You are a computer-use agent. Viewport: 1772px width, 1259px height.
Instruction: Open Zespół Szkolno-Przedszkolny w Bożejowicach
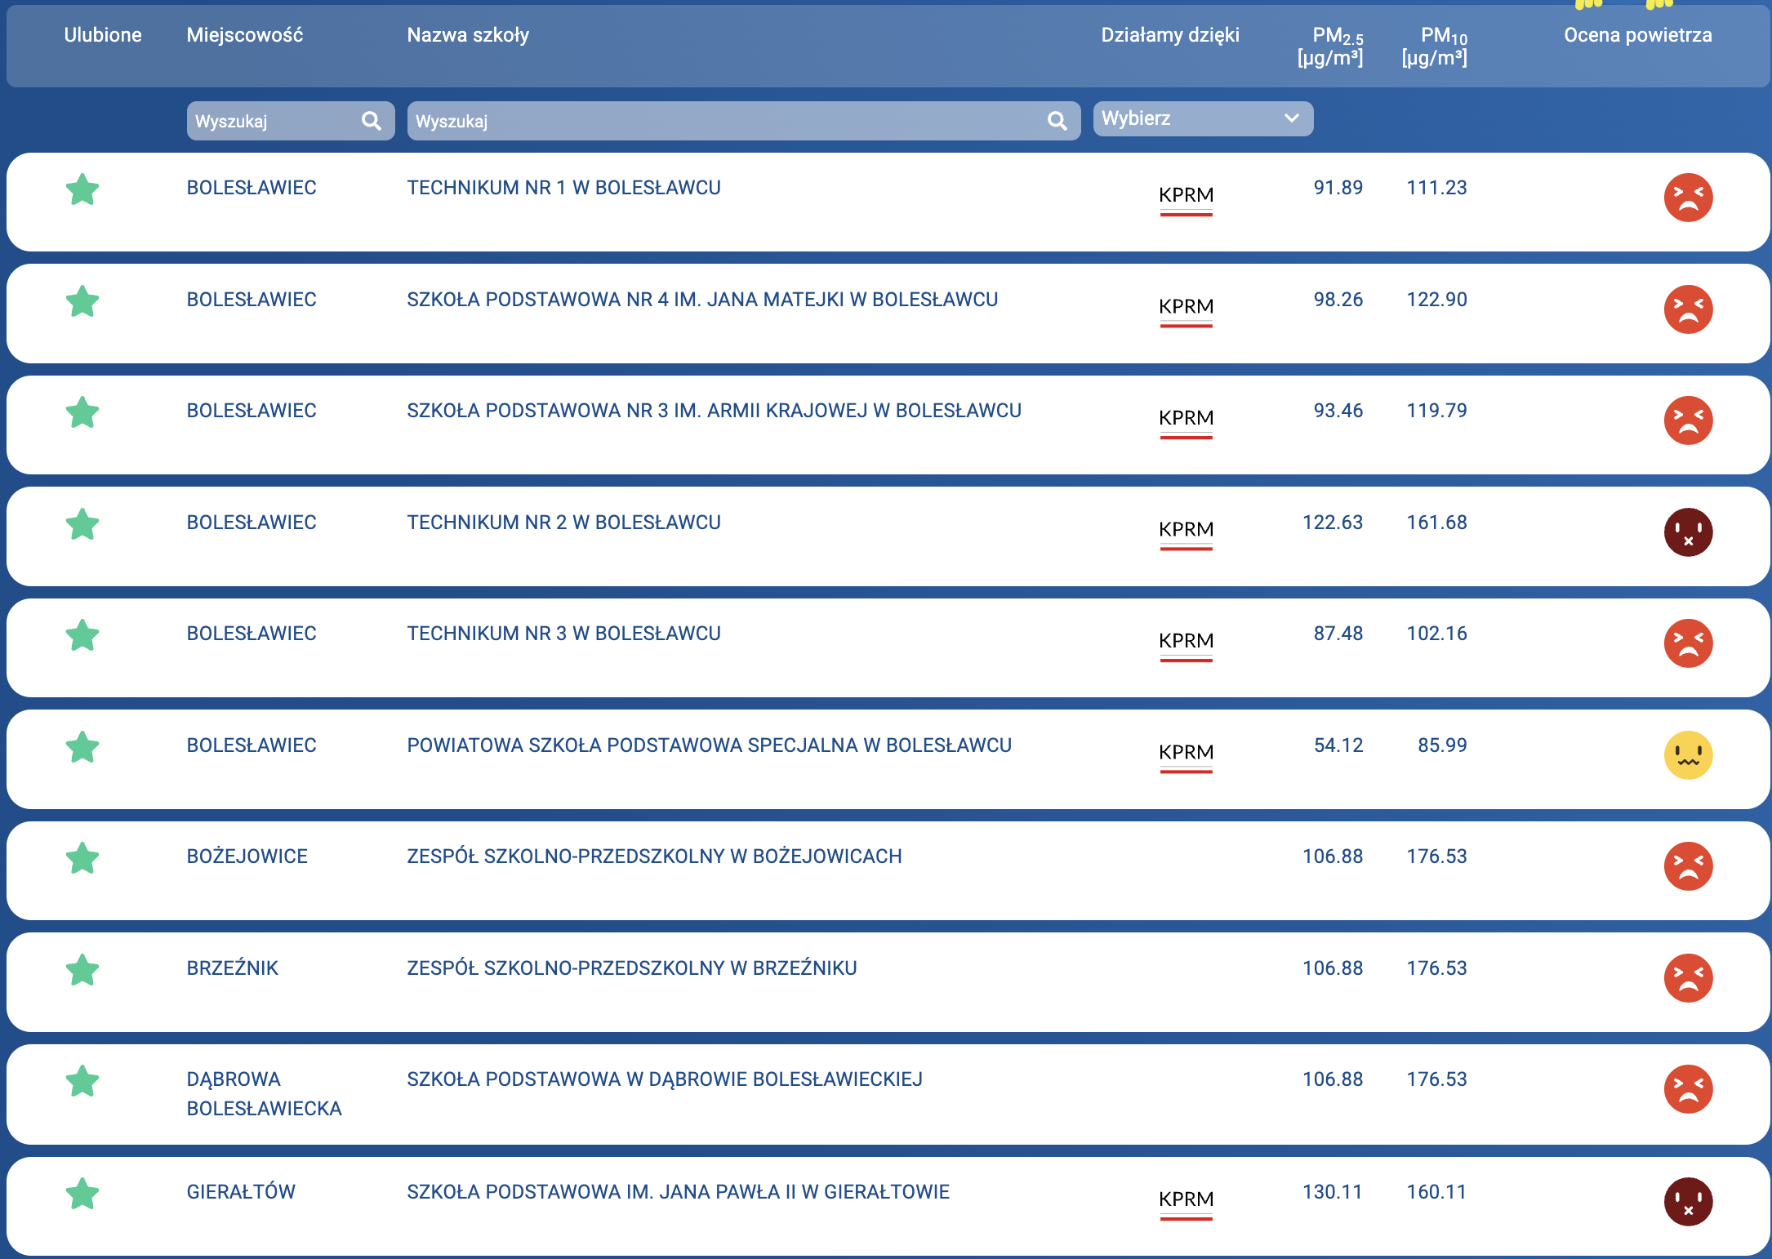[654, 856]
